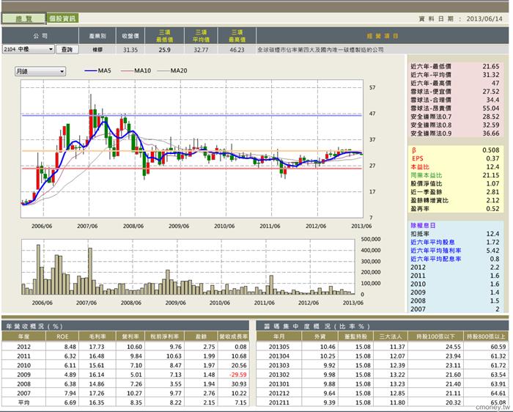This screenshot has width=513, height=412.
Task: Click the ROE column header
Action: click(62, 336)
